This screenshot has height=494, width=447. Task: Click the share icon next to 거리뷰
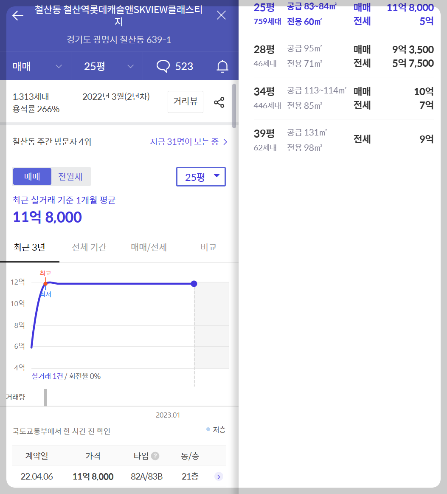pos(219,102)
